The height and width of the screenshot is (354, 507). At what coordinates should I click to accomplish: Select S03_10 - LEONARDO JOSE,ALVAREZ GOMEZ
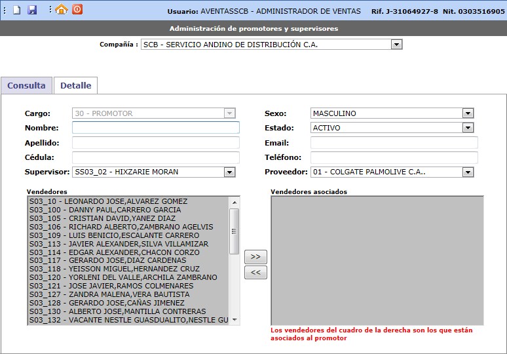[128, 201]
